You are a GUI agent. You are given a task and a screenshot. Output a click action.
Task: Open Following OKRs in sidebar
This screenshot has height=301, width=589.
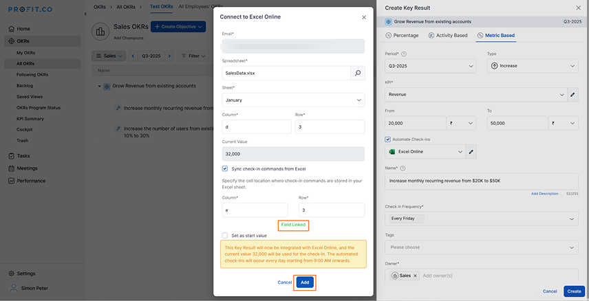(x=32, y=75)
